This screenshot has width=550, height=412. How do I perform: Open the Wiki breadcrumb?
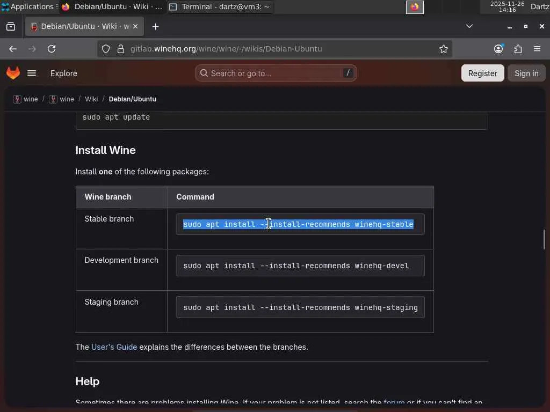point(91,99)
